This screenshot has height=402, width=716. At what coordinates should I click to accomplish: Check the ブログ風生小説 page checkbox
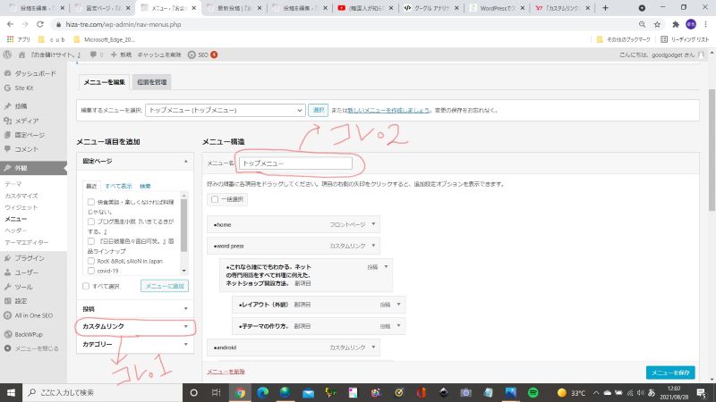coord(91,222)
